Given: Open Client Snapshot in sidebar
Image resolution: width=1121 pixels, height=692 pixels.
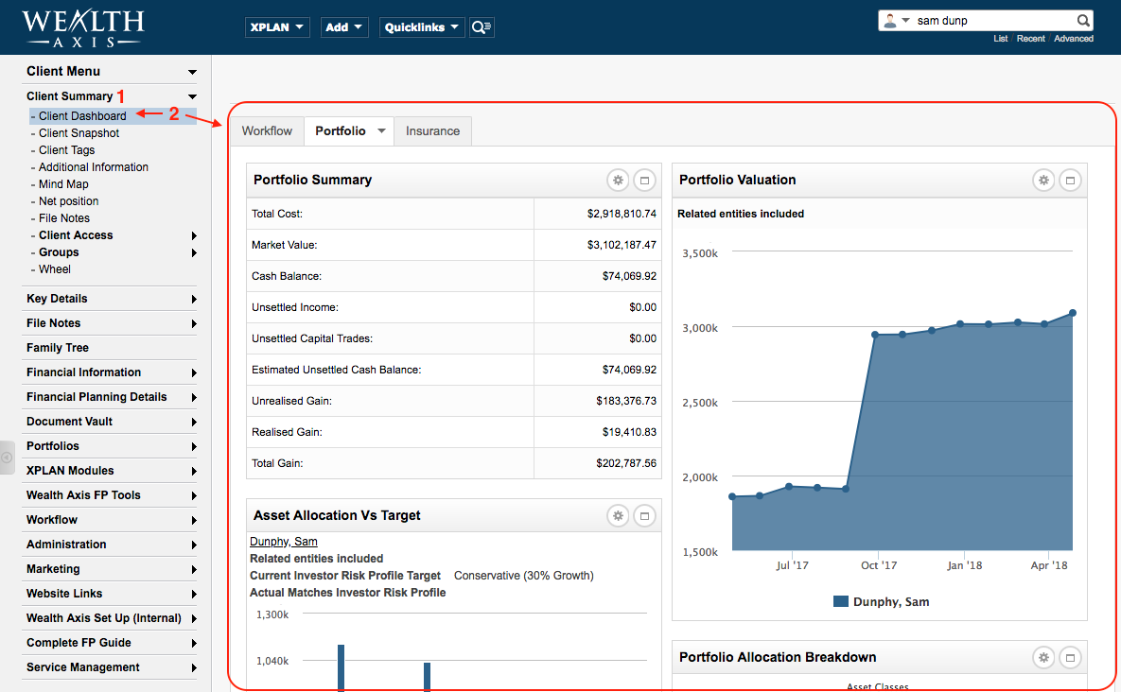Looking at the screenshot, I should click(x=79, y=133).
